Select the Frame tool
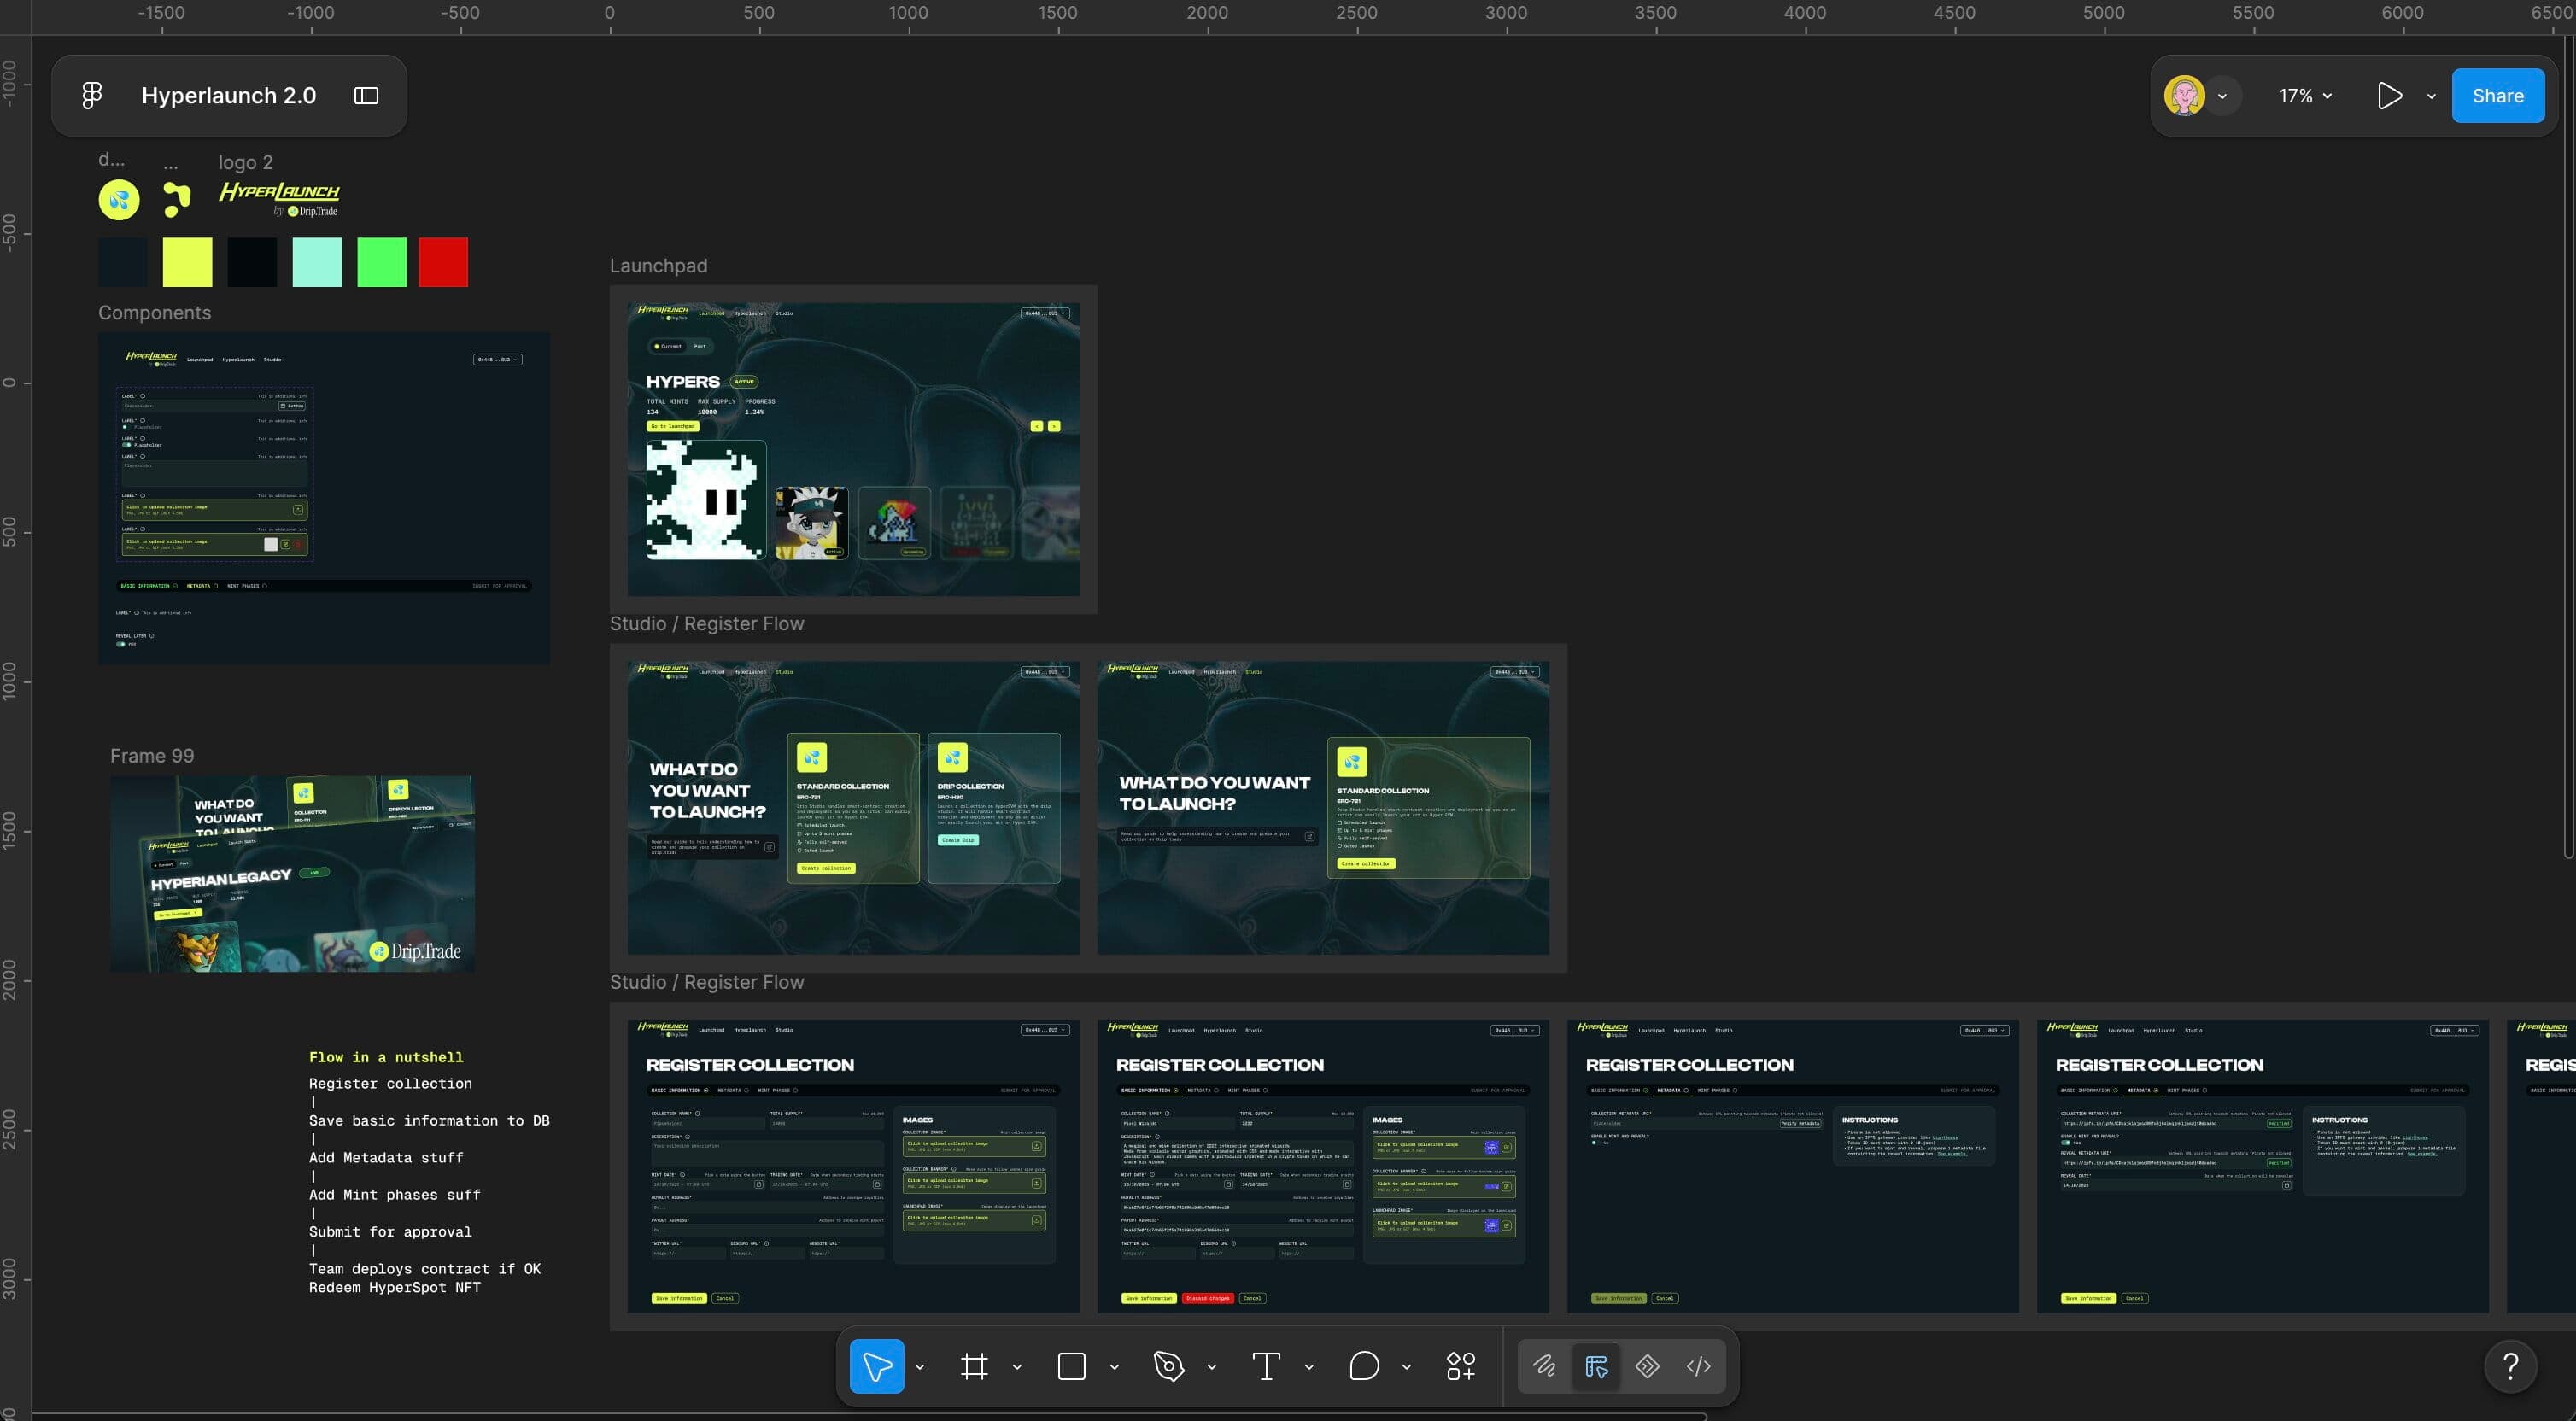The height and width of the screenshot is (1421, 2576). tap(974, 1366)
